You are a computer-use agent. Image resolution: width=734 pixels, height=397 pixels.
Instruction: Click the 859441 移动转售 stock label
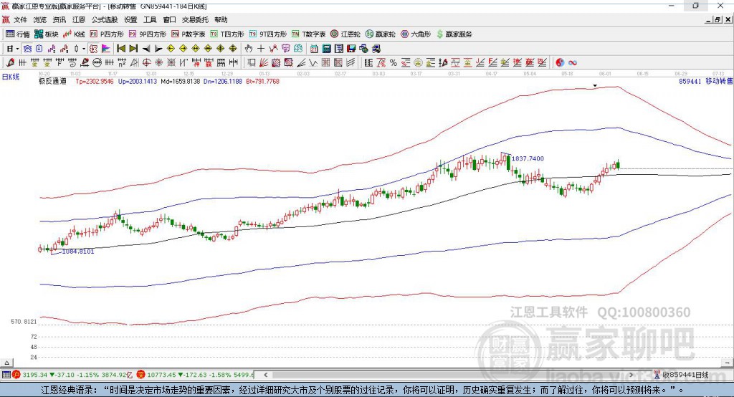(x=705, y=81)
